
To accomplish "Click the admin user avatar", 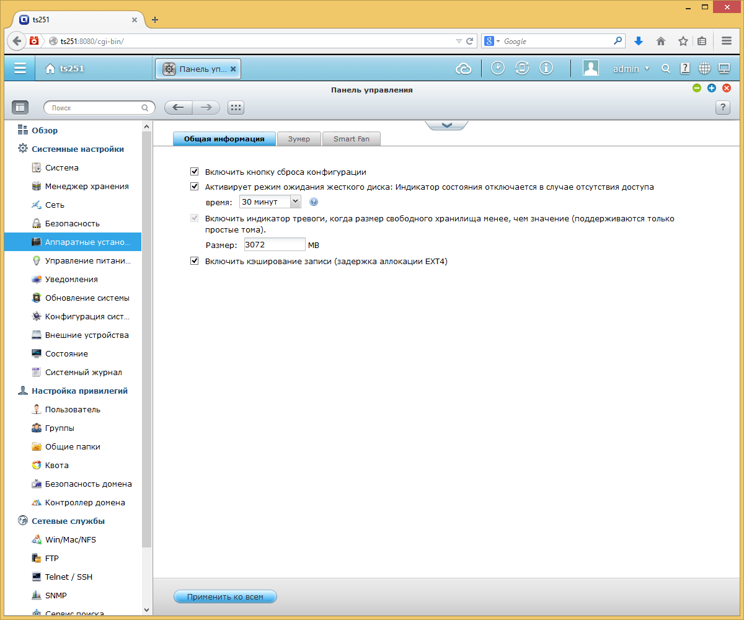I will (x=591, y=68).
